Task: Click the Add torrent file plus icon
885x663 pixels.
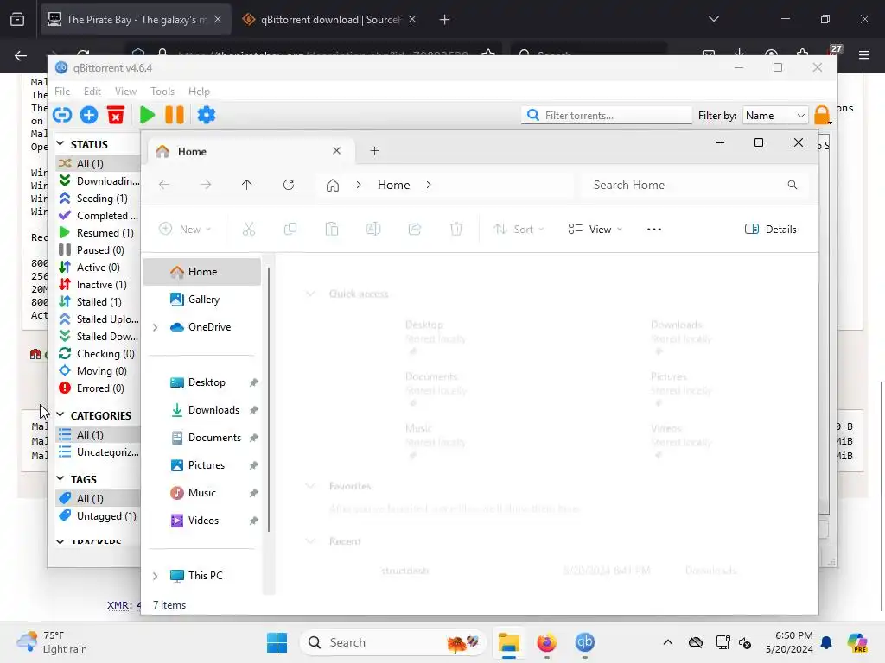Action: pyautogui.click(x=89, y=115)
